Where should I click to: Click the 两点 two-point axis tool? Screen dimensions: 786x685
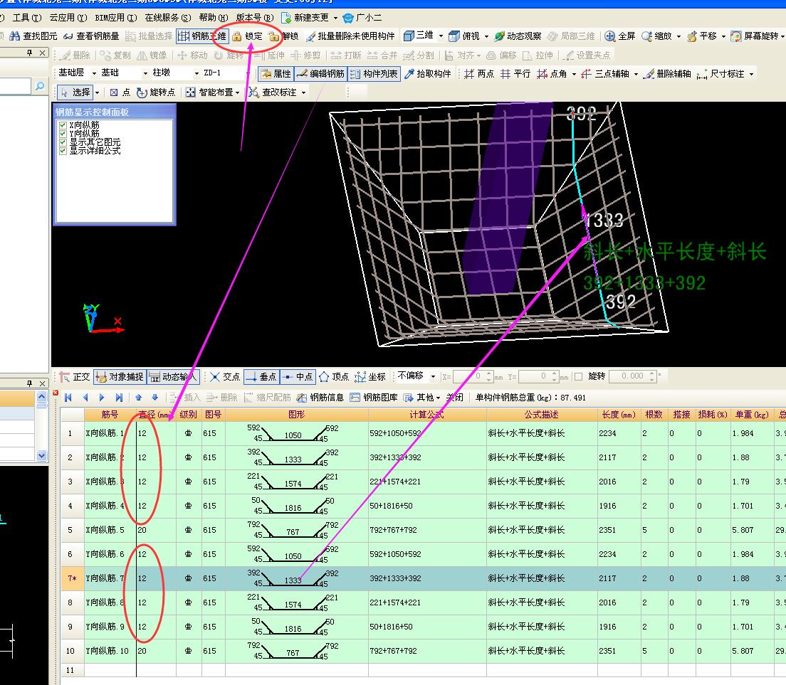479,73
